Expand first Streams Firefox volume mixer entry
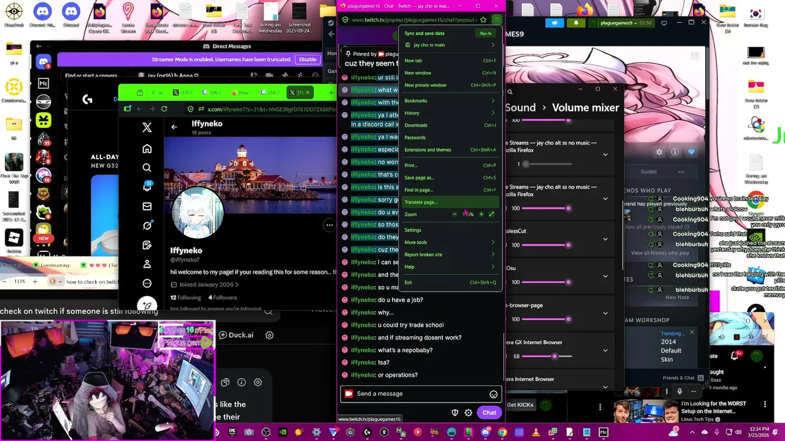The height and width of the screenshot is (441, 785). pyautogui.click(x=605, y=155)
